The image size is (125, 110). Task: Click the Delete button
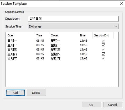click(x=36, y=93)
